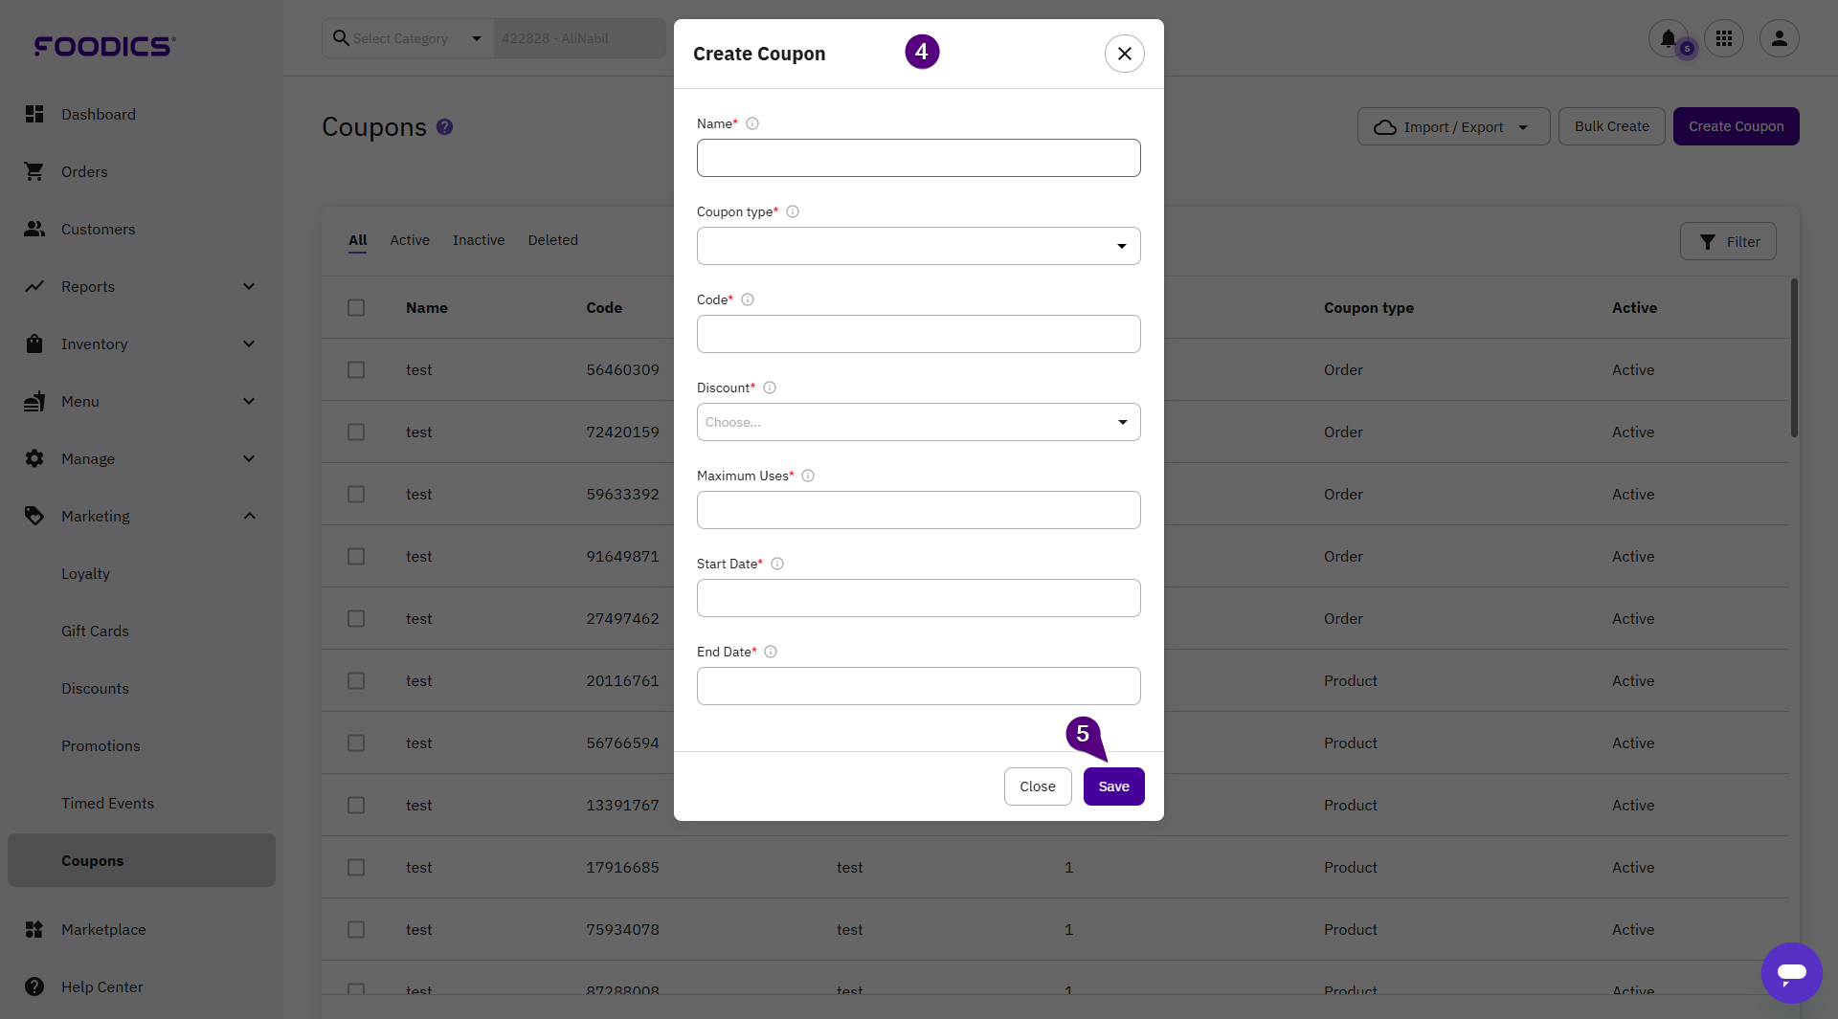
Task: Click the coupons table vertical scrollbar
Action: [x=1793, y=358]
